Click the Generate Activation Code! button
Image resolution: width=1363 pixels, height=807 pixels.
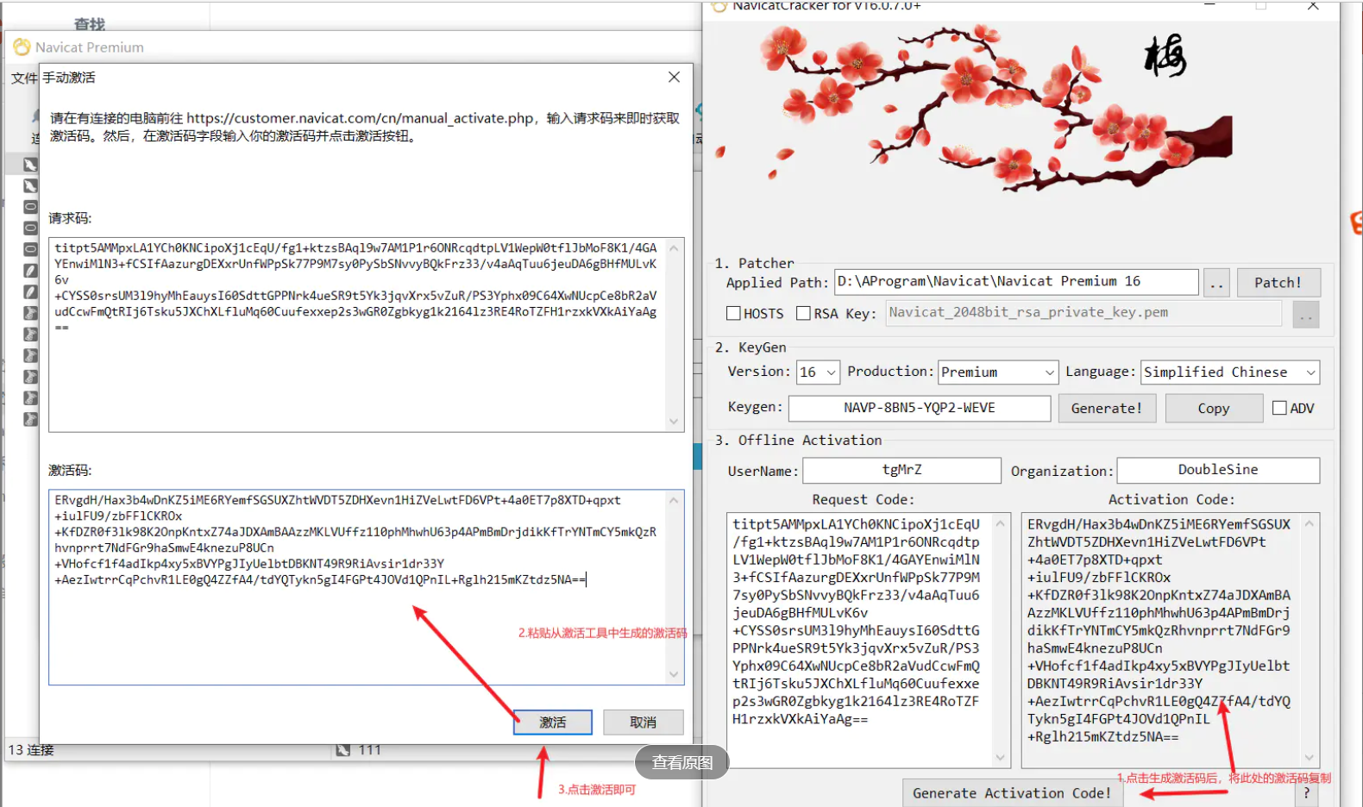pos(1012,793)
